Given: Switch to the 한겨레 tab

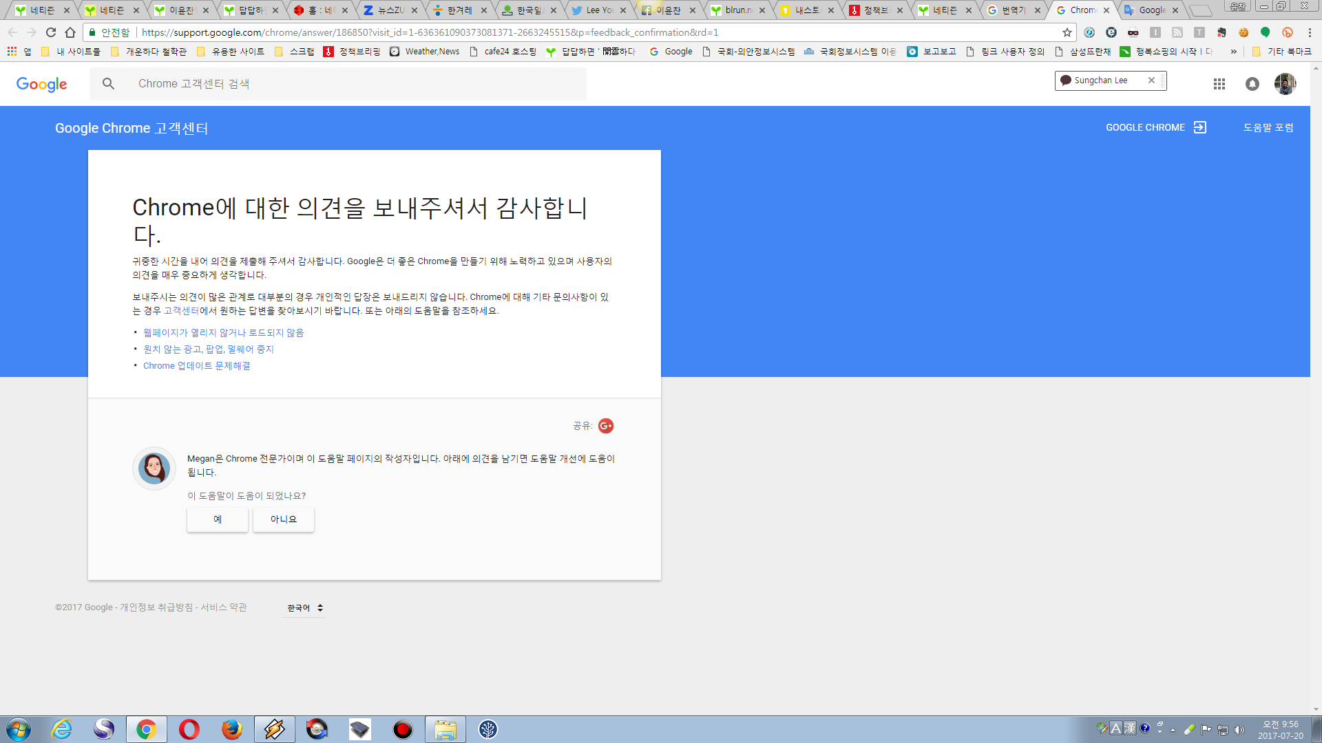Looking at the screenshot, I should click(x=459, y=10).
